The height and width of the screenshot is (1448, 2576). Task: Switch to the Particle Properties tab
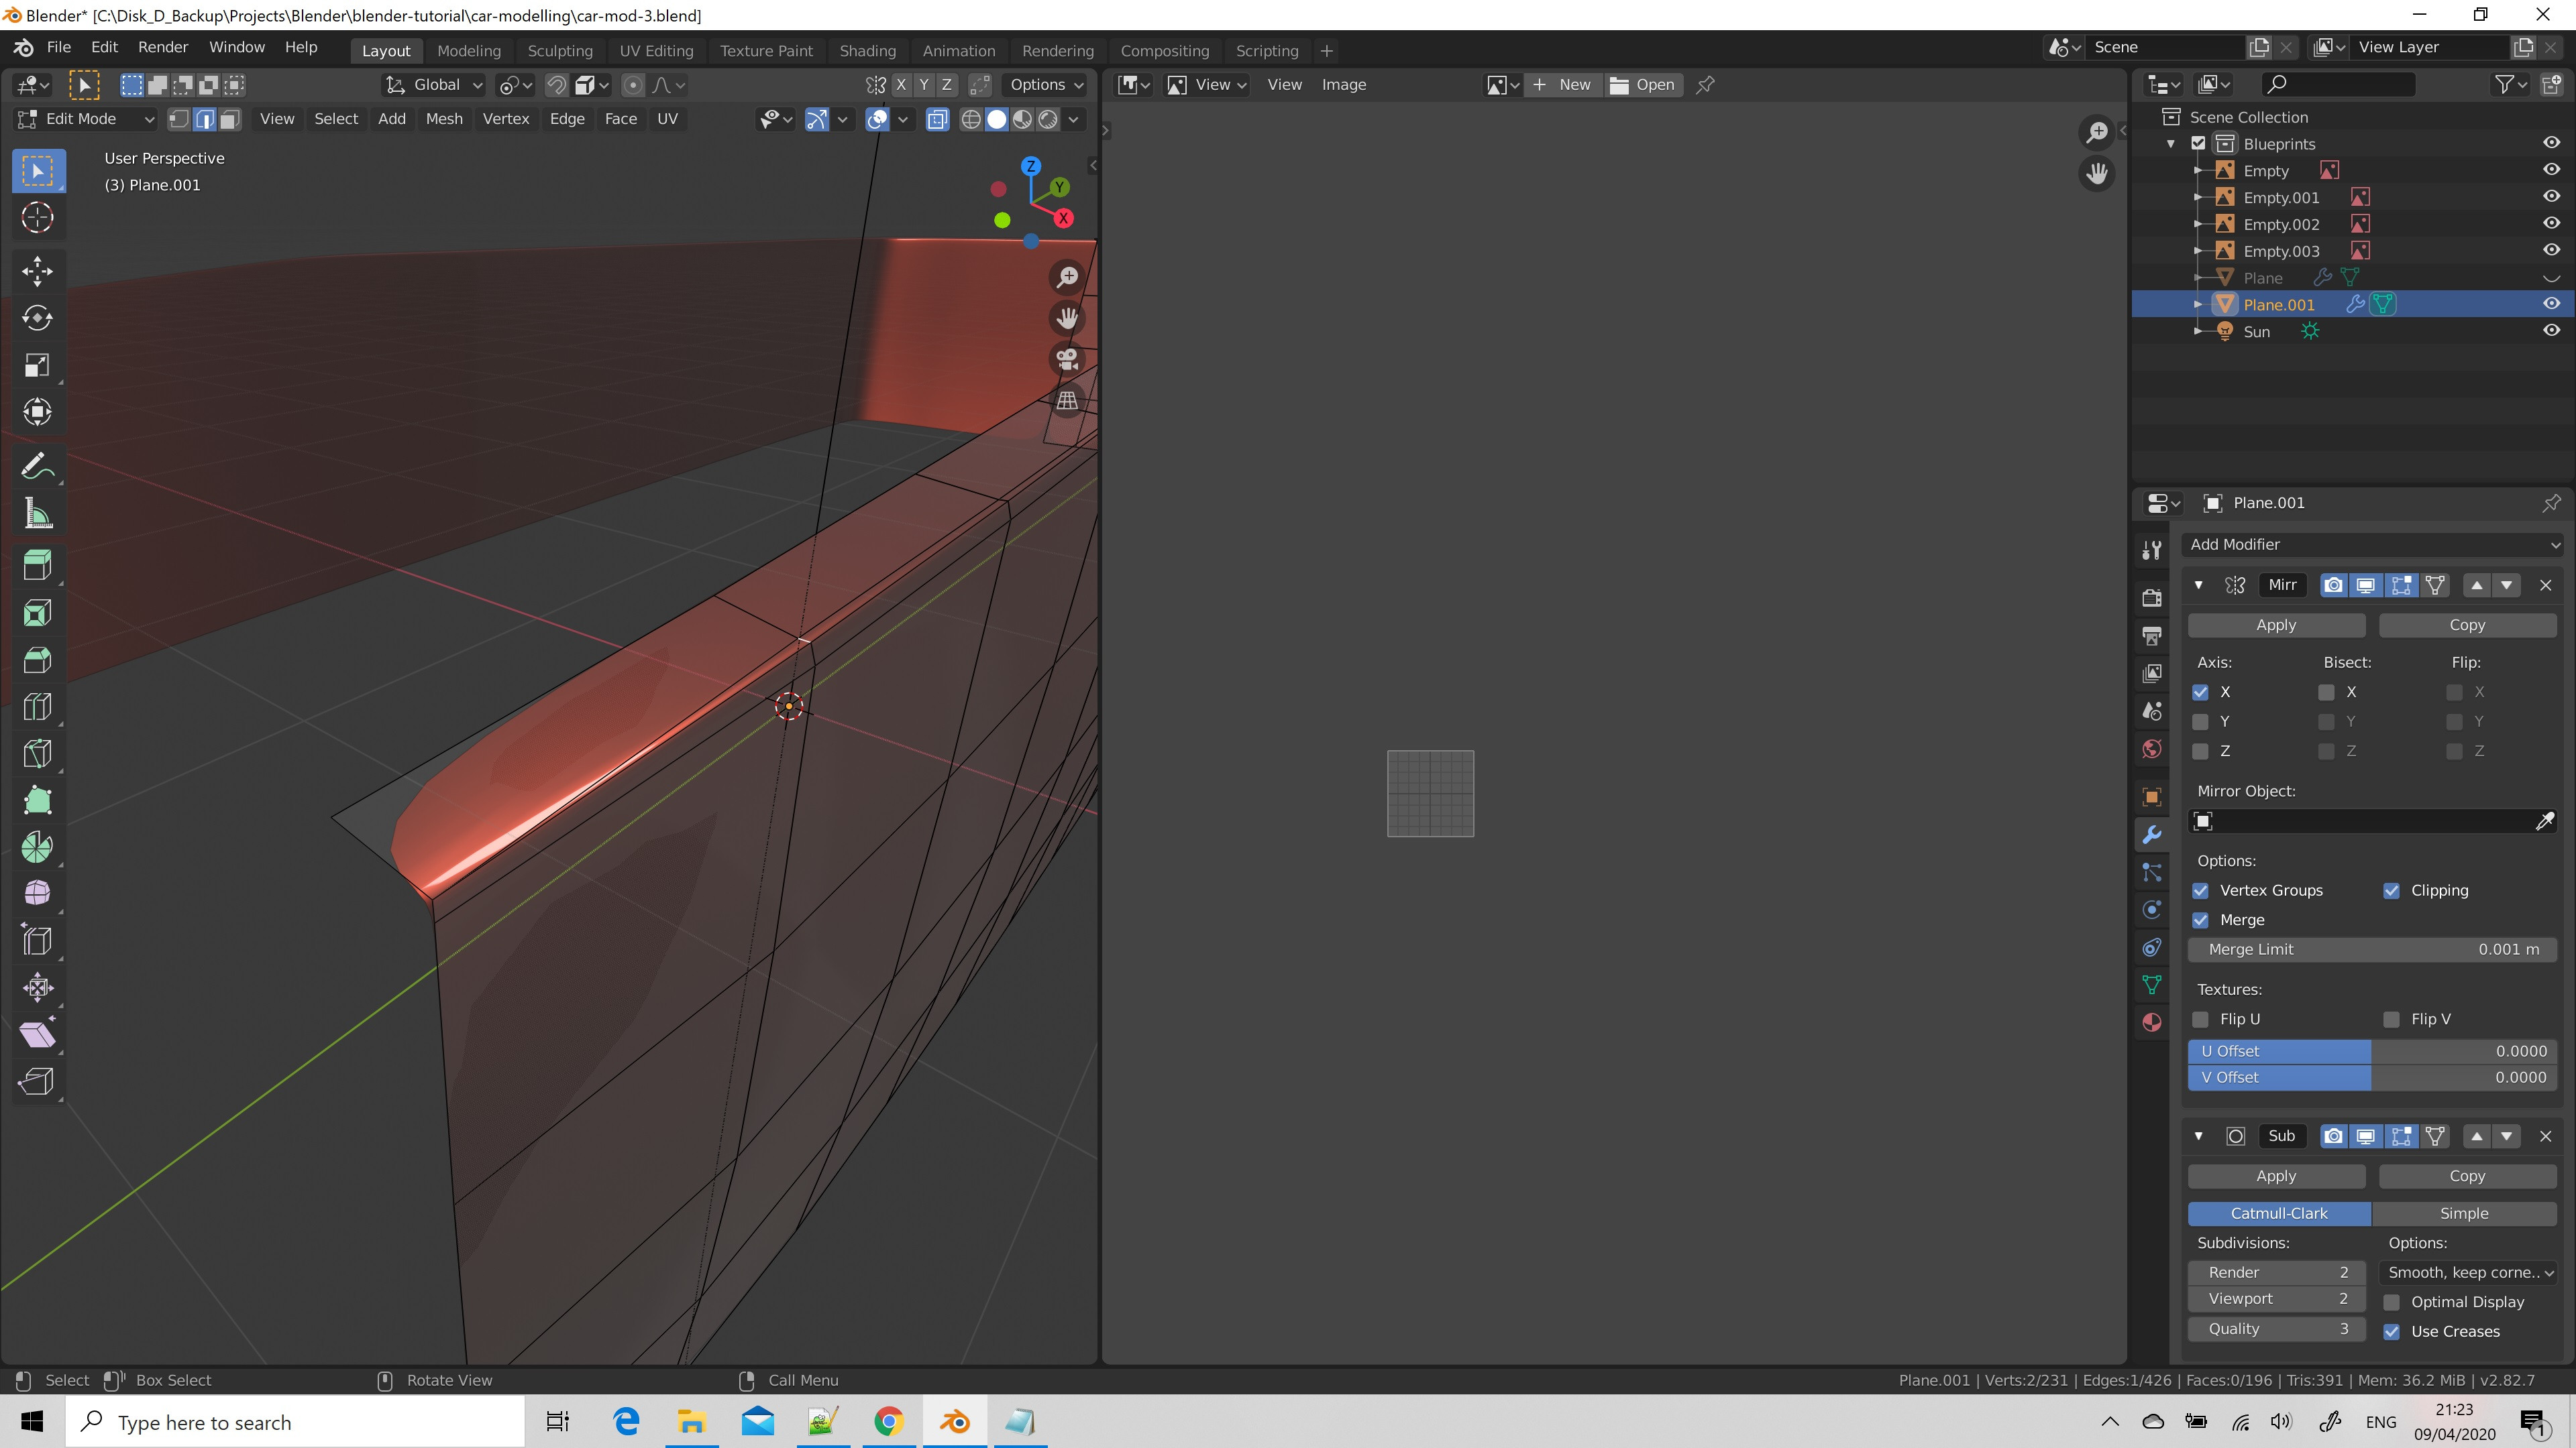[x=2152, y=872]
